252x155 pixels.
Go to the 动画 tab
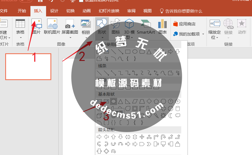87,11
